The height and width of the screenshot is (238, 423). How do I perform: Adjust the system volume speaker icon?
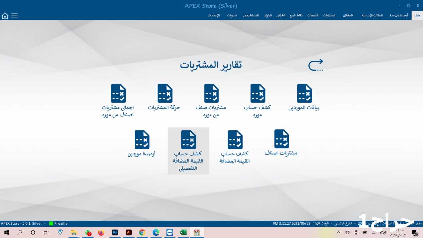347,233
